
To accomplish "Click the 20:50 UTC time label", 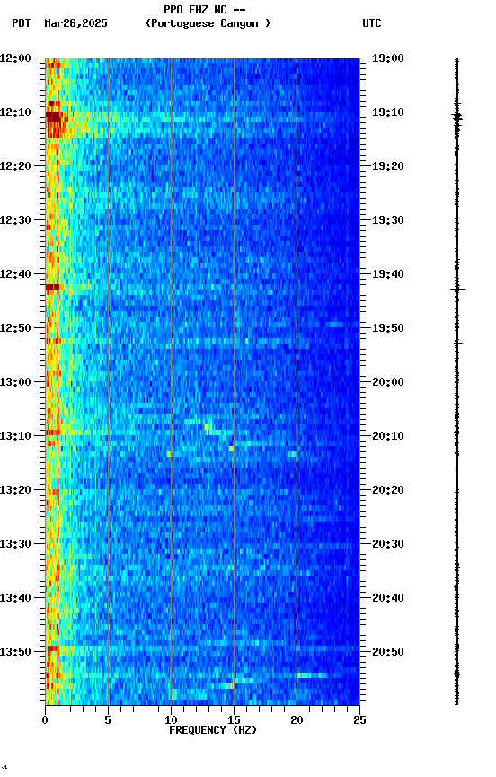I will click(x=388, y=652).
